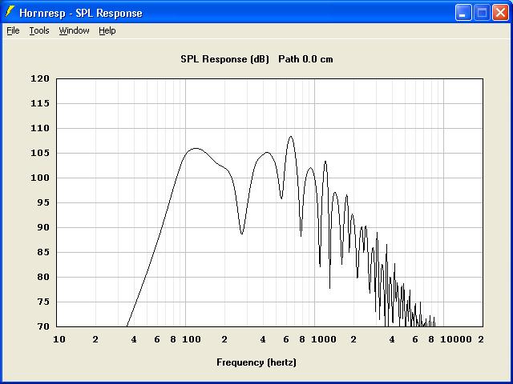Click the 120 dB y-axis label
This screenshot has width=513, height=384.
click(40, 78)
